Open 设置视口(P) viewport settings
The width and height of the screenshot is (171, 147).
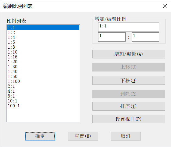point(129,119)
